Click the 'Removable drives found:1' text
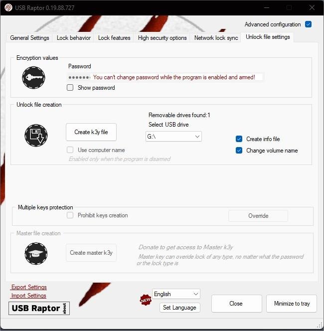The height and width of the screenshot is (331, 324). click(179, 115)
